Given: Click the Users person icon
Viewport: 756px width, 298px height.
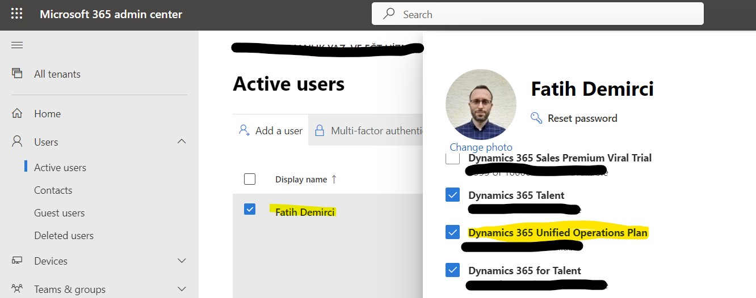Looking at the screenshot, I should 17,142.
